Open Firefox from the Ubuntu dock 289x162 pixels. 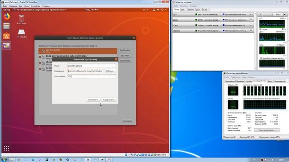6,17
